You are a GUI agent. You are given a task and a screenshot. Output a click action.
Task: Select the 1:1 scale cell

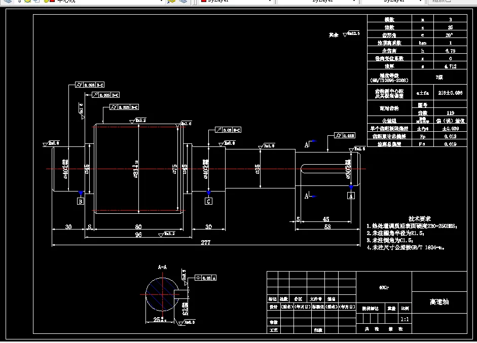[405, 319]
